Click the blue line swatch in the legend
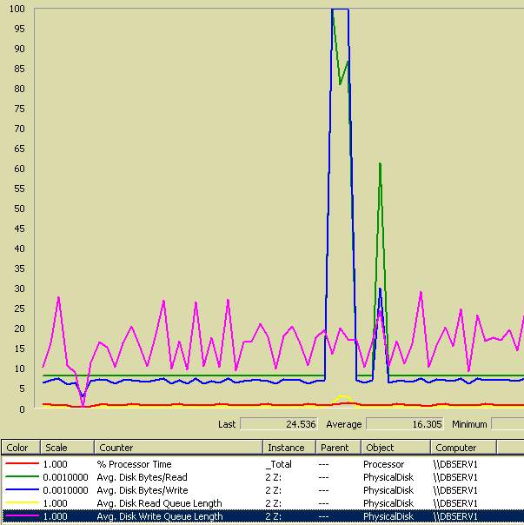 20,490
